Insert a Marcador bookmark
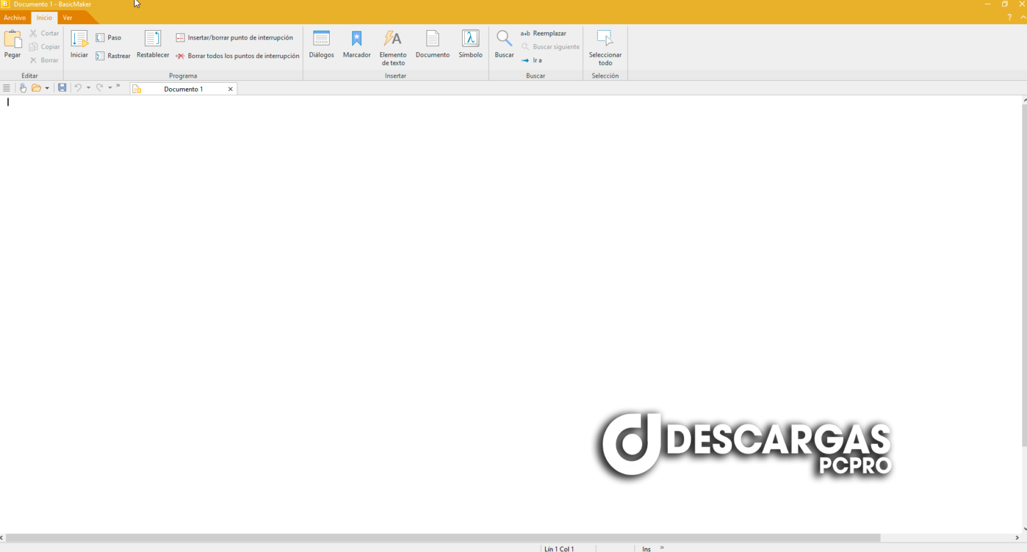This screenshot has height=552, width=1027. (x=356, y=39)
